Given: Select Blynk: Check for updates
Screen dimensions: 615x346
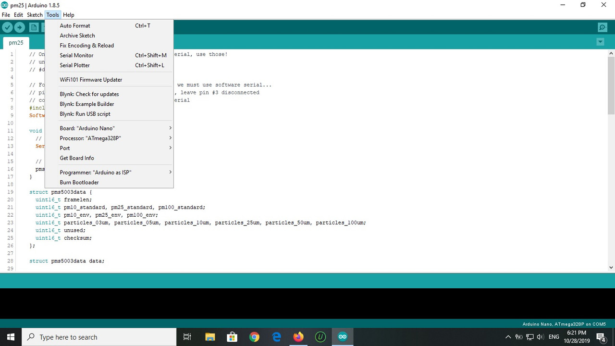Looking at the screenshot, I should pos(109,94).
